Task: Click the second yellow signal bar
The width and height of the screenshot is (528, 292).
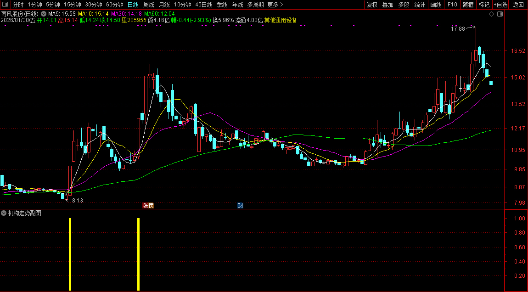Action: tap(138, 254)
